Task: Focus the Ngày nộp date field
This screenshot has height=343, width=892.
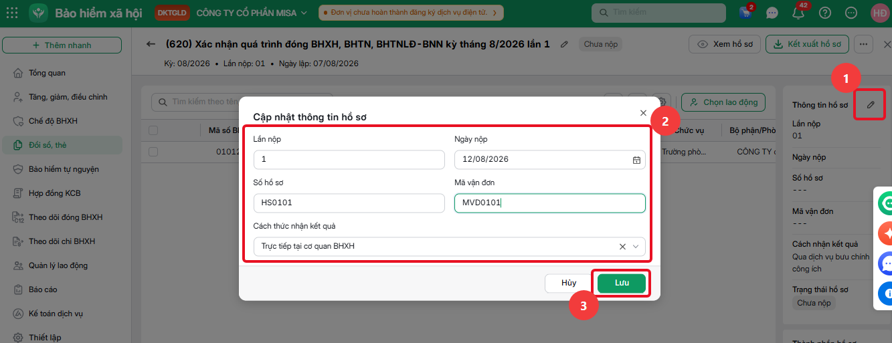Action: pyautogui.click(x=550, y=160)
